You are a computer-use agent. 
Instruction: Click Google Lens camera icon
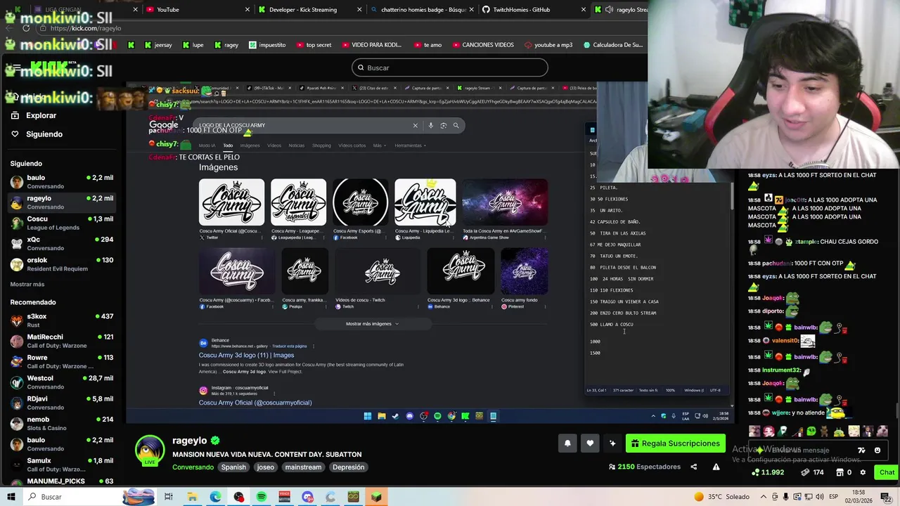443,126
